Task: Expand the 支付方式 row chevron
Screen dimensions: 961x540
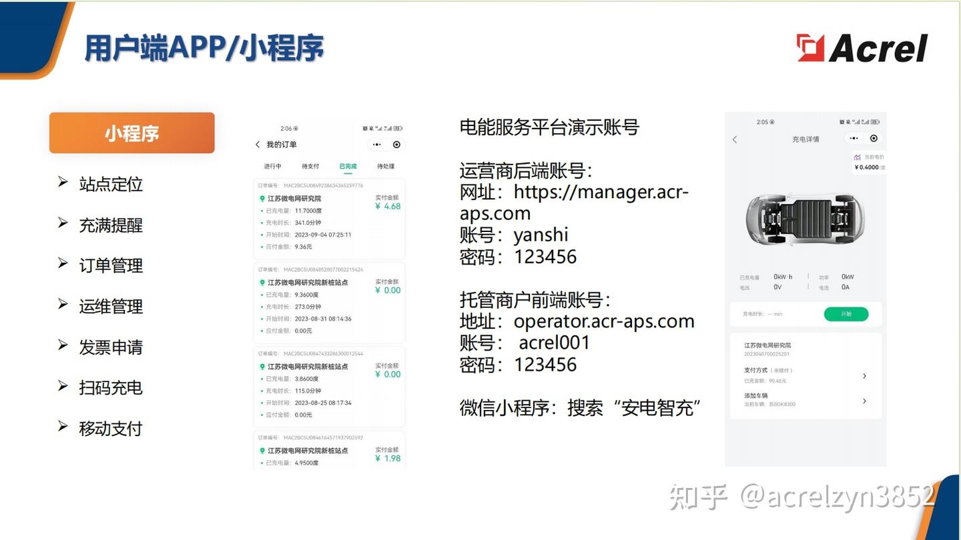Action: [x=864, y=376]
